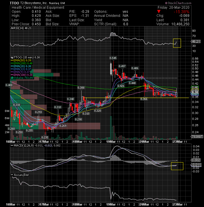Screen dimensions: 204x207
Task: Click the bold 0.38 current price tag
Action: [x=195, y=92]
